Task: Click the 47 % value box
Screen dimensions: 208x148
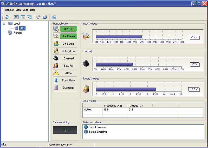Action: click(x=194, y=64)
